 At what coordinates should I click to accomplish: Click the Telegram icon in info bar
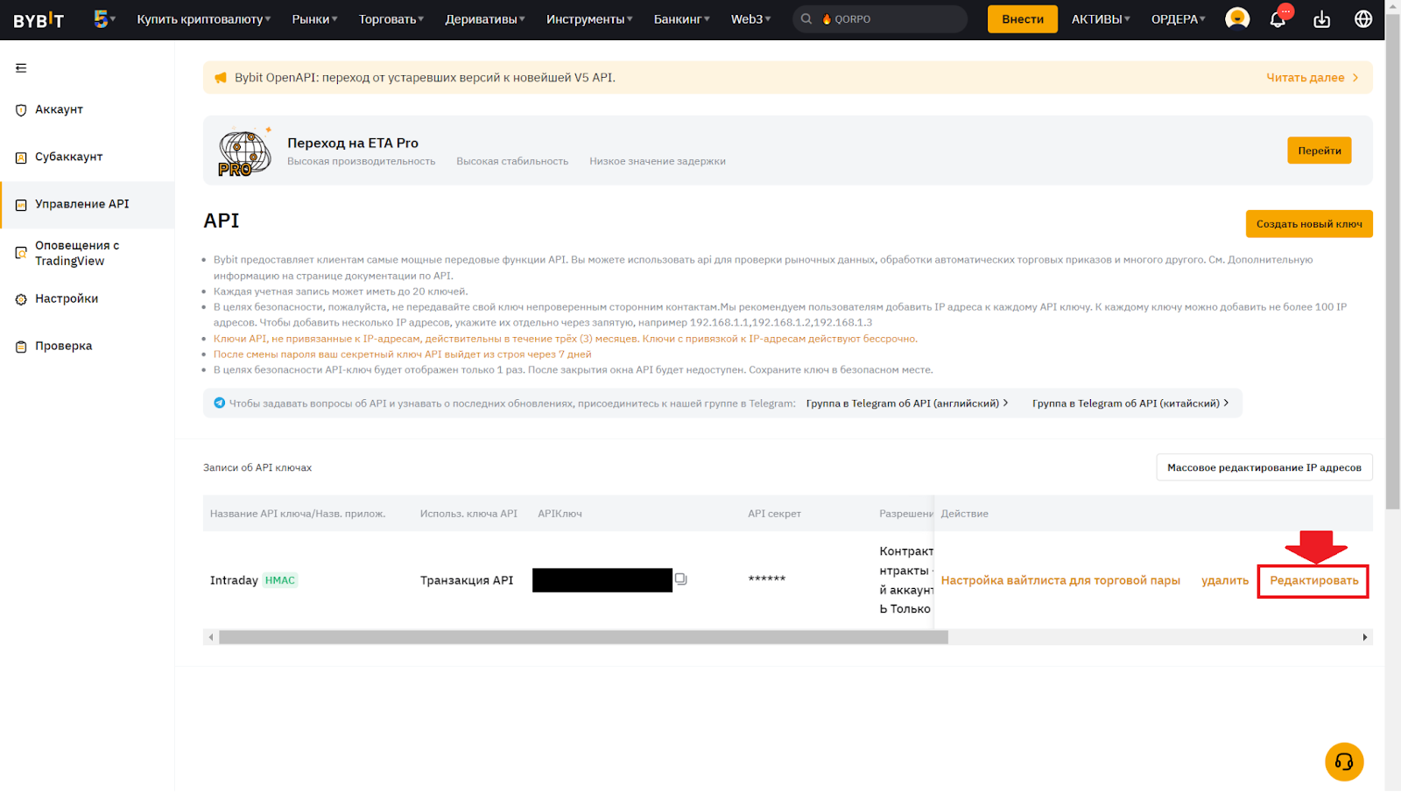[x=220, y=403]
